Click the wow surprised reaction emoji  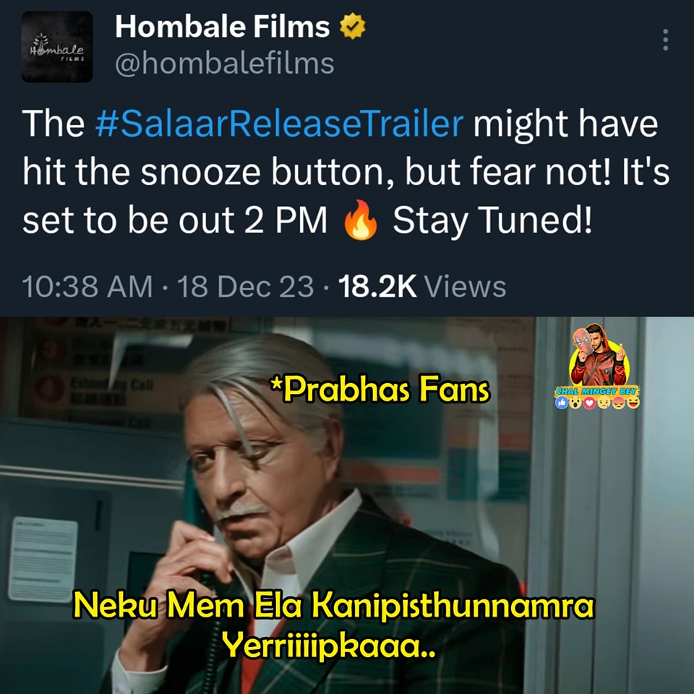[575, 403]
